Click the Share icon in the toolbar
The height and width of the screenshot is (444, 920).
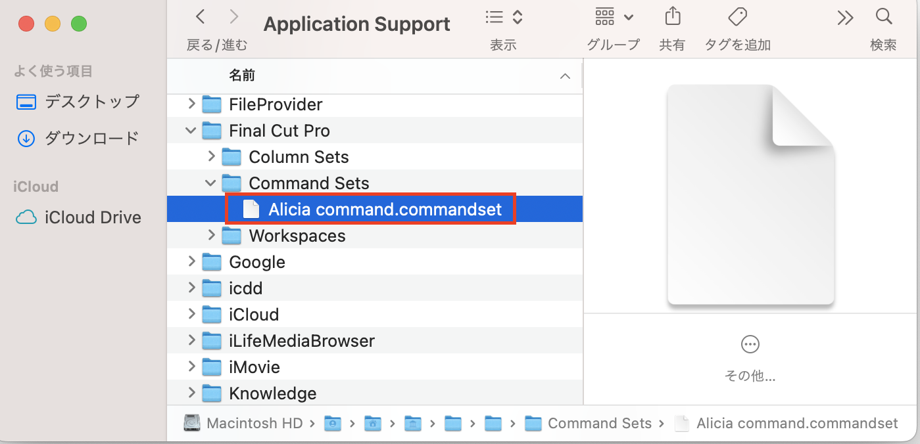tap(672, 17)
